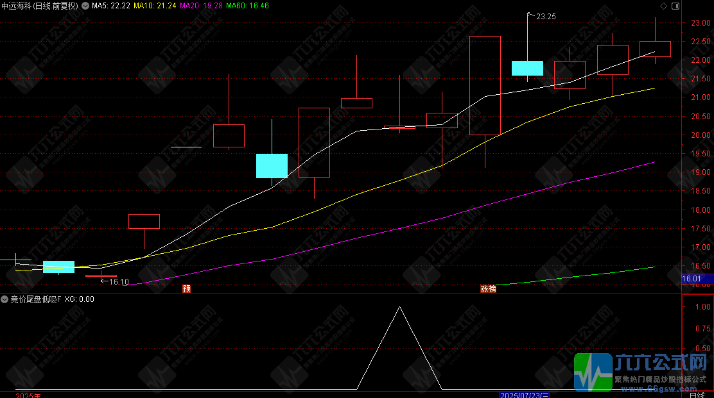Click the 23.25 high price label
Image resolution: width=714 pixels, height=398 pixels.
click(546, 17)
